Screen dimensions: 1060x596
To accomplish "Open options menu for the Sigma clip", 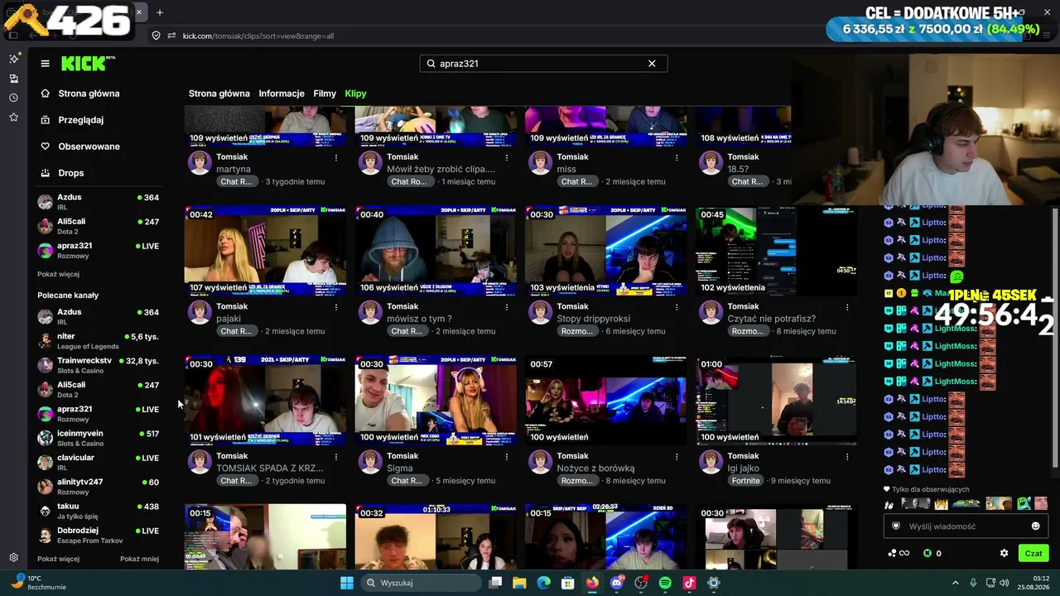I will tap(507, 456).
